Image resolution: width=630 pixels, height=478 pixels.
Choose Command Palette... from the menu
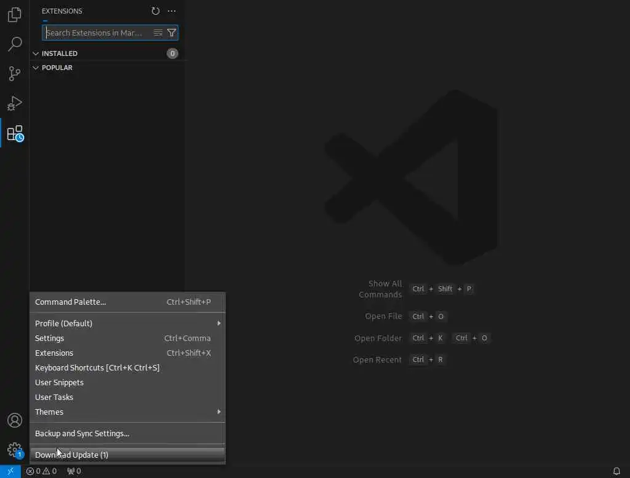coord(128,302)
